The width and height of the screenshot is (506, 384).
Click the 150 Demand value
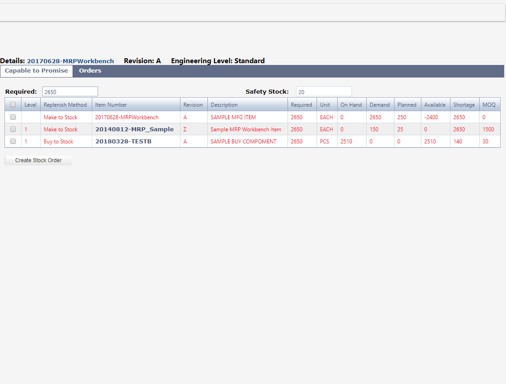click(374, 129)
